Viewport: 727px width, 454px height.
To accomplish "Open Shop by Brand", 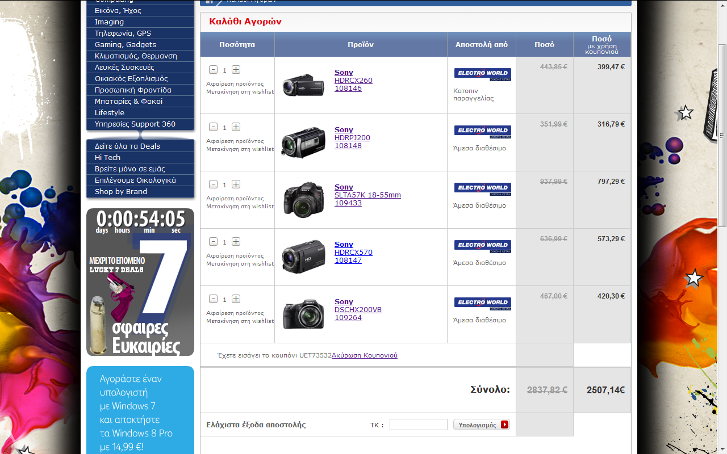I will tap(140, 191).
